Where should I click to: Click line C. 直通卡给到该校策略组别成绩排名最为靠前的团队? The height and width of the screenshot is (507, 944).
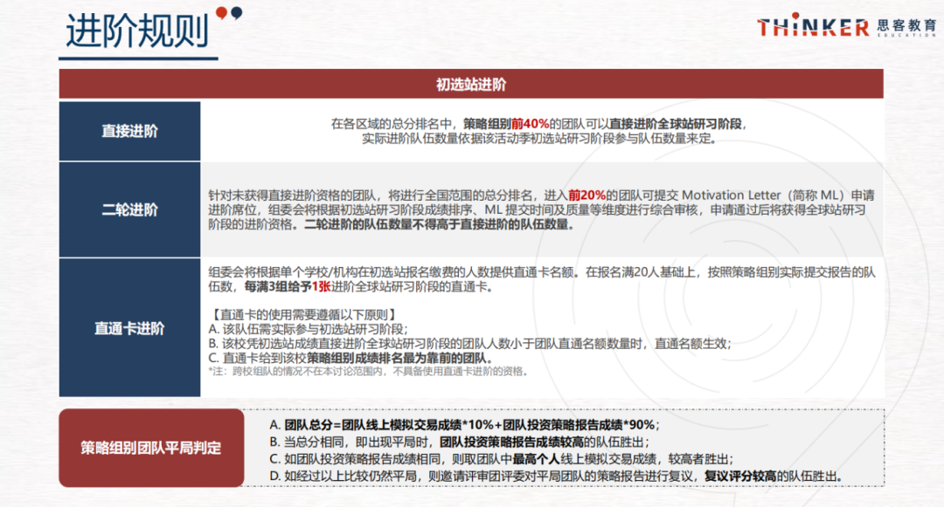352,358
